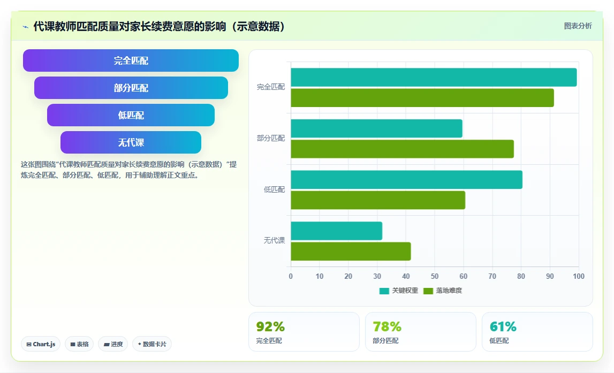Viewport: 614px width, 373px height.
Task: Toggle the 关键权重 legend swatch
Action: pos(384,291)
